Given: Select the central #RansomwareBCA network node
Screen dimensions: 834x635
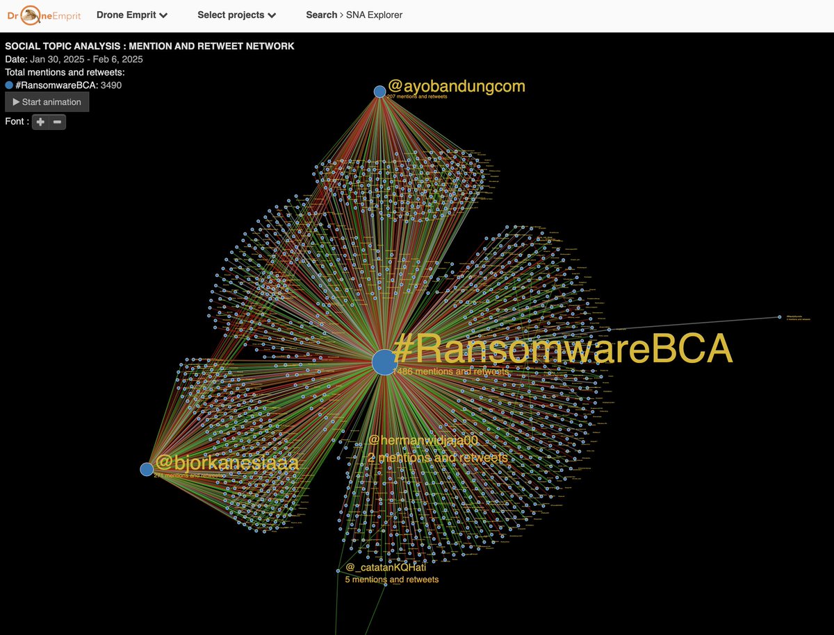Looking at the screenshot, I should pyautogui.click(x=384, y=362).
